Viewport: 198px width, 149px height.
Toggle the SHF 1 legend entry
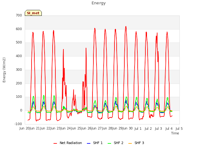coord(95,143)
